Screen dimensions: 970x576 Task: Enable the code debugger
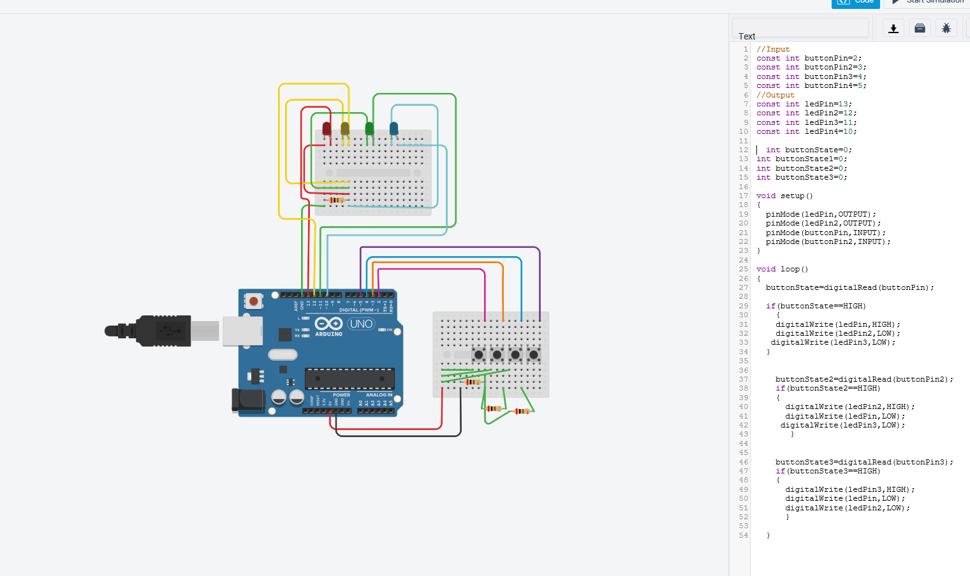(x=946, y=27)
